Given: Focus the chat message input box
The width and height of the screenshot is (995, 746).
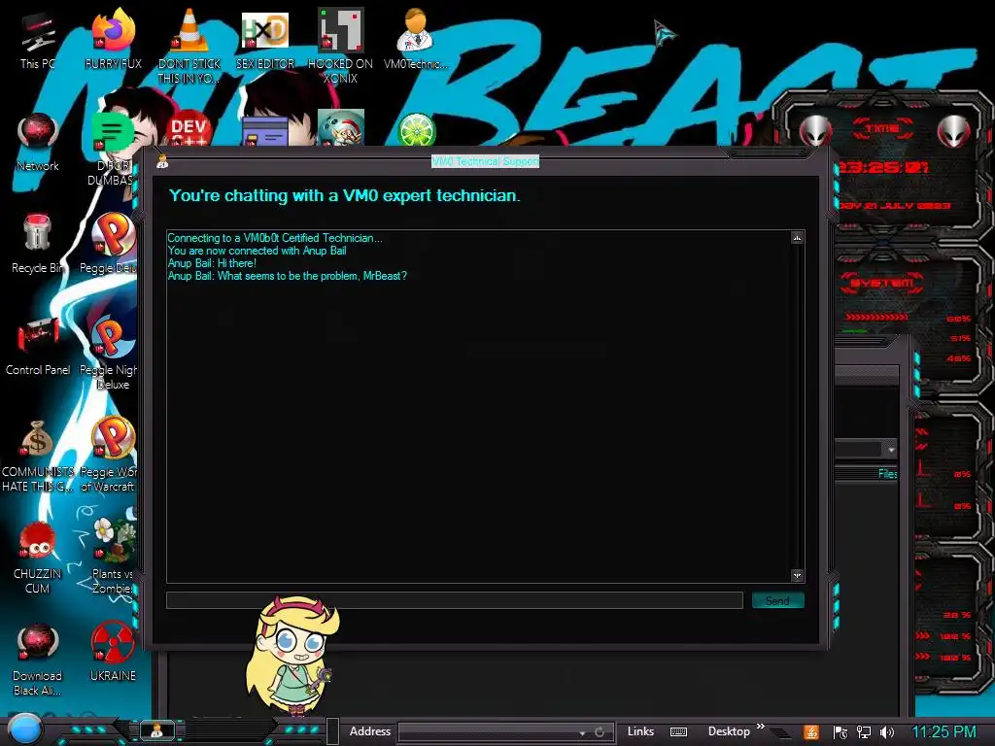Looking at the screenshot, I should click(455, 600).
